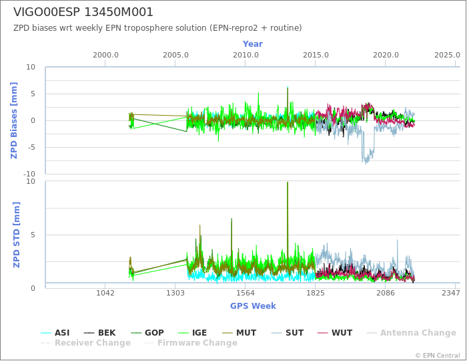Toggle the WUT legend entry
The width and height of the screenshot is (467, 361).
335,333
